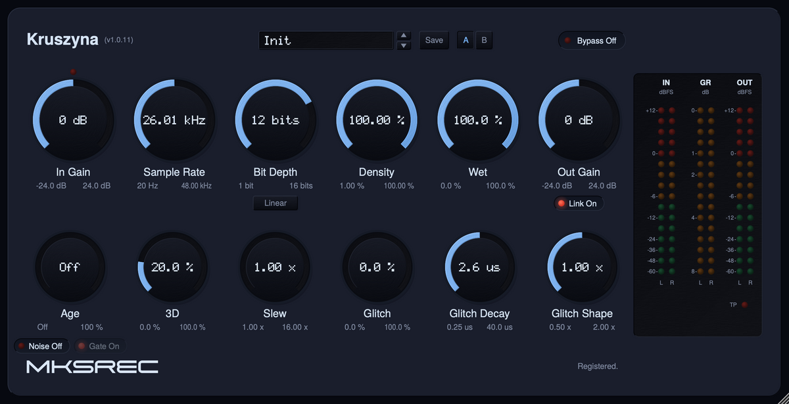Click the clip LED above In Gain
Screen dimensions: 789x404
pos(73,72)
